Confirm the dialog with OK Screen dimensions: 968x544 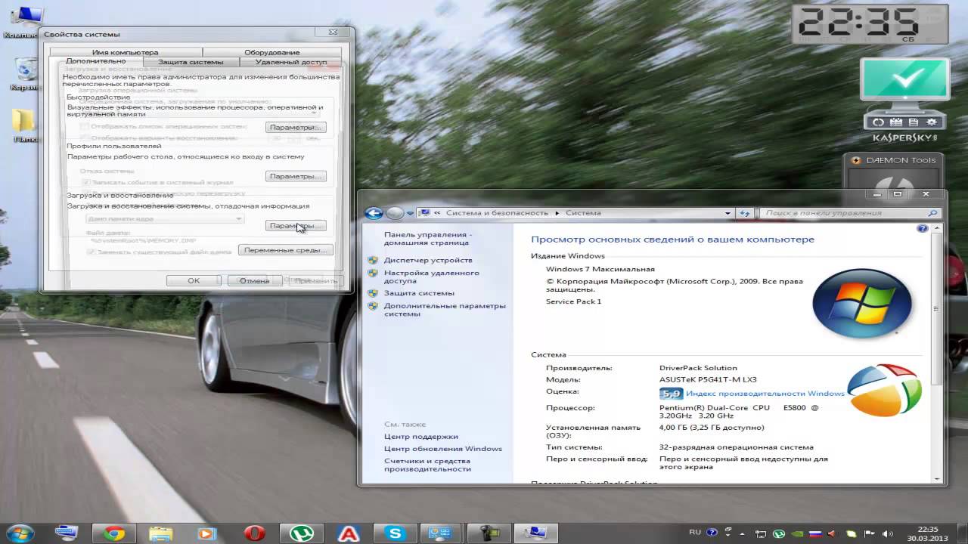coord(194,280)
